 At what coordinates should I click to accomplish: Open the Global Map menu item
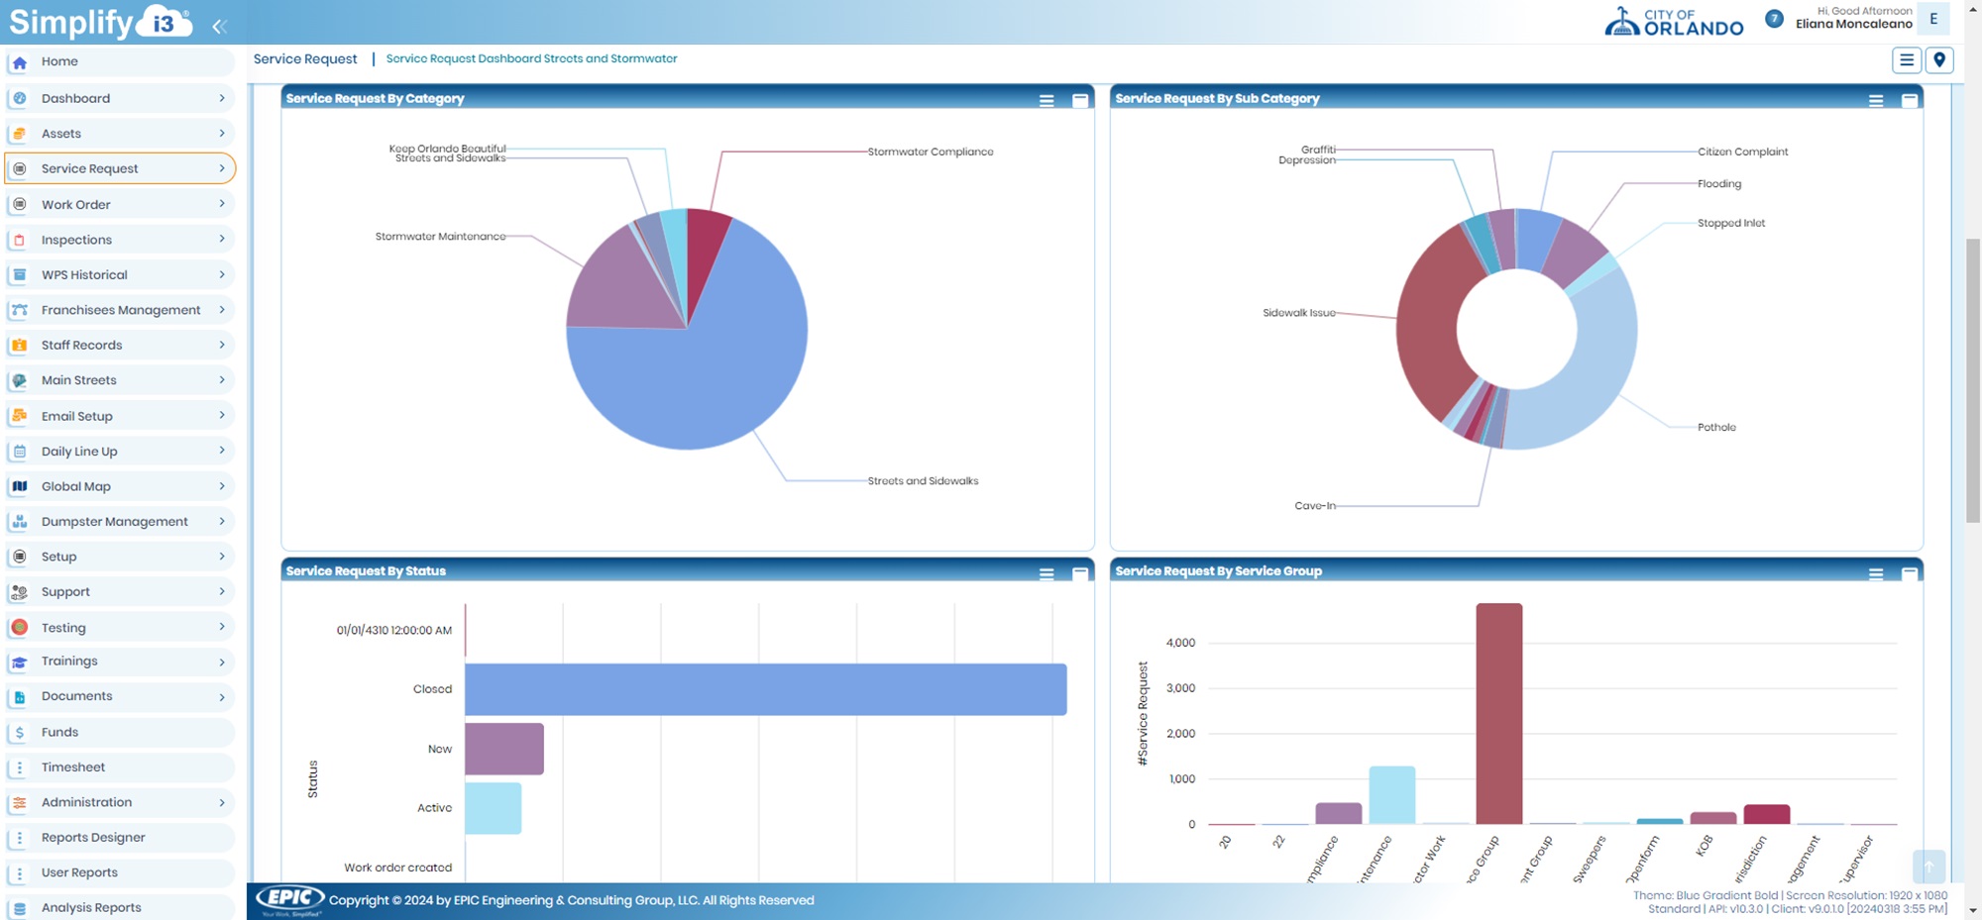pyautogui.click(x=76, y=486)
